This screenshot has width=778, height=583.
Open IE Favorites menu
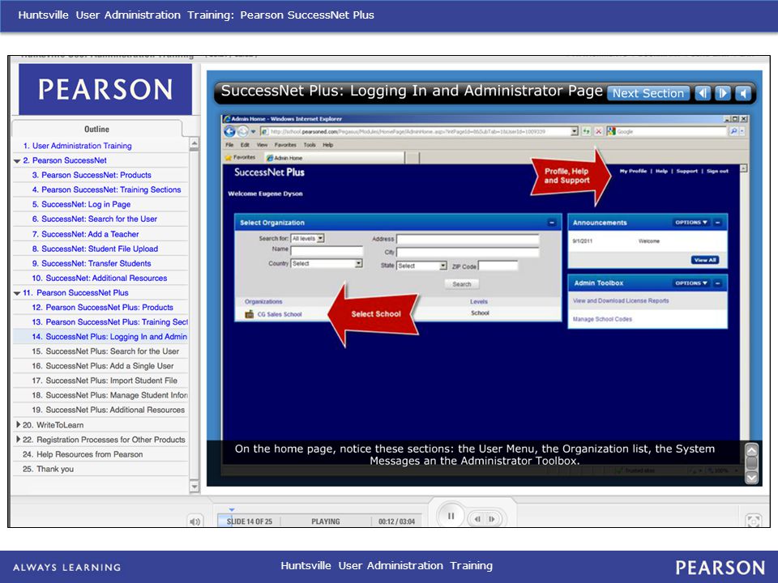pyautogui.click(x=285, y=145)
